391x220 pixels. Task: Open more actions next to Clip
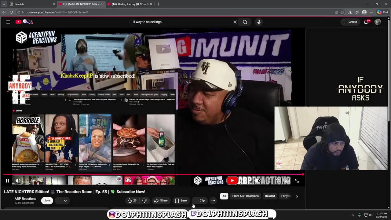click(213, 200)
